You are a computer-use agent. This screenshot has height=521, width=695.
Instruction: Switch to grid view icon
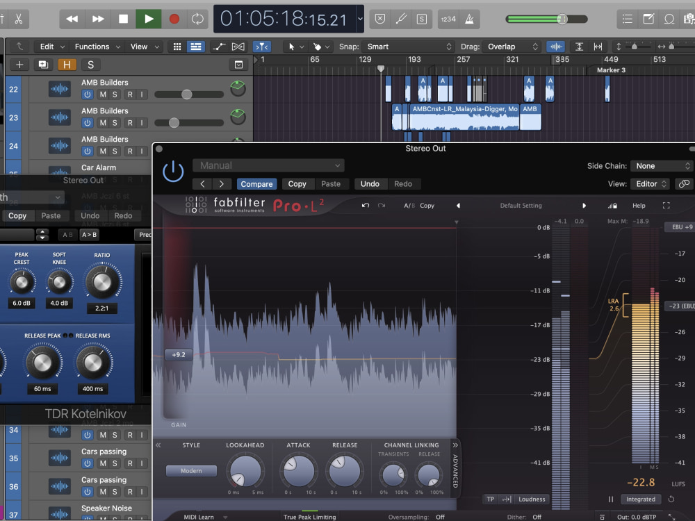177,47
